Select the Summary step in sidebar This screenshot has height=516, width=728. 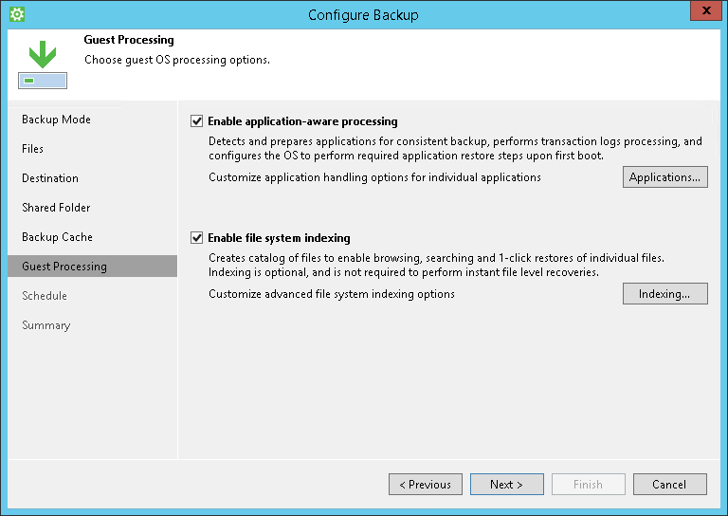45,325
